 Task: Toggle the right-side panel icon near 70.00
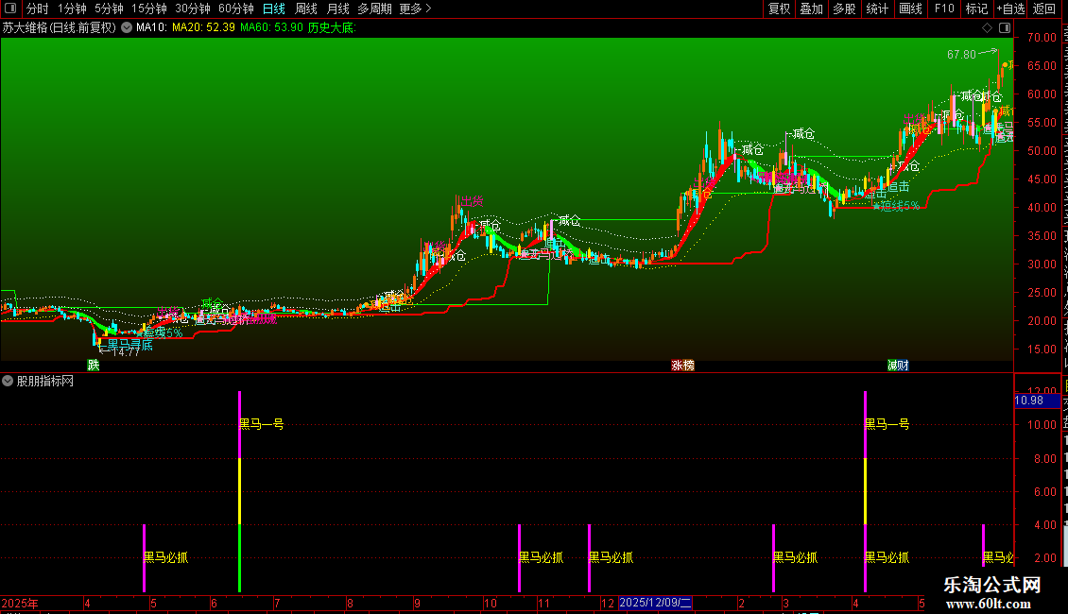pyautogui.click(x=1005, y=27)
